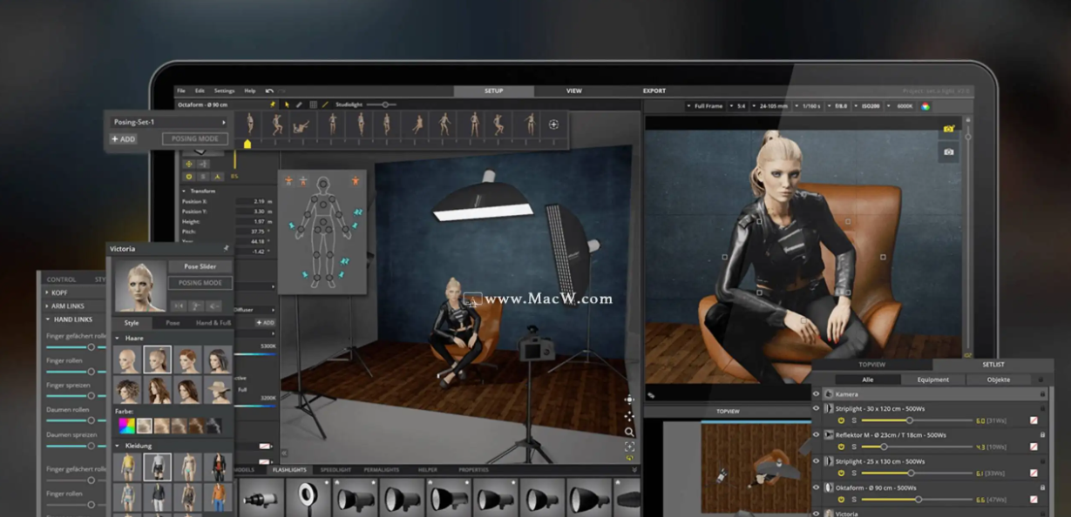Viewport: 1071px width, 517px height.
Task: Toggle the grid icon in toolbar
Action: 314,104
